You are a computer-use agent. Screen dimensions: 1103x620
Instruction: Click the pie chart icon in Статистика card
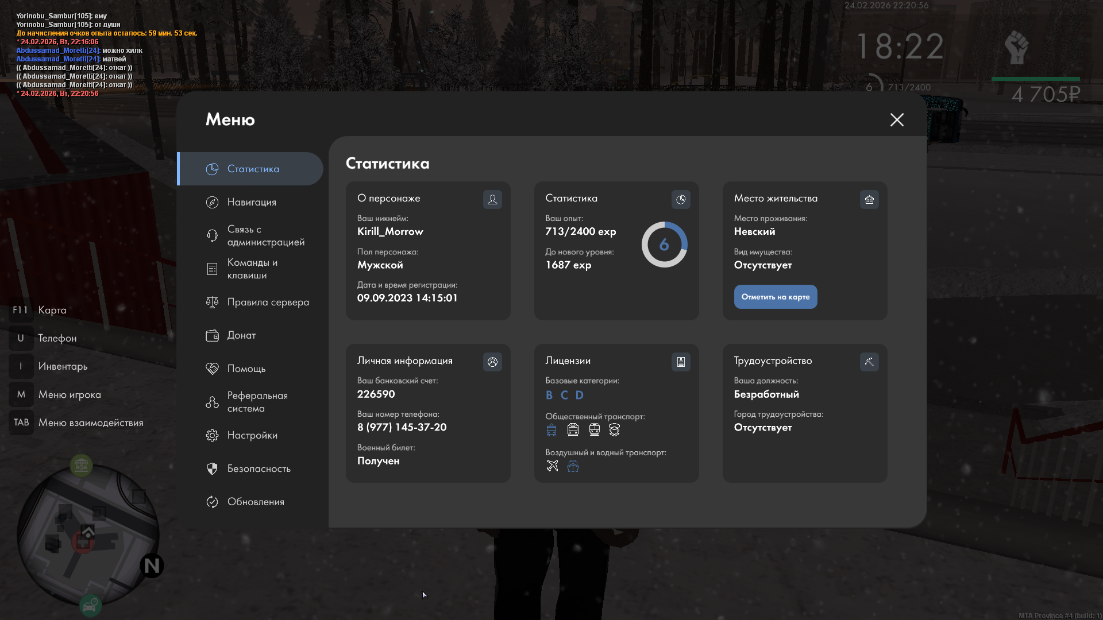(681, 199)
